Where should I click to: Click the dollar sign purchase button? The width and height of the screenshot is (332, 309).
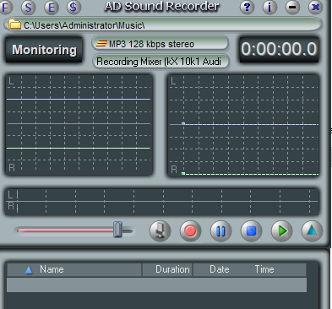click(73, 7)
